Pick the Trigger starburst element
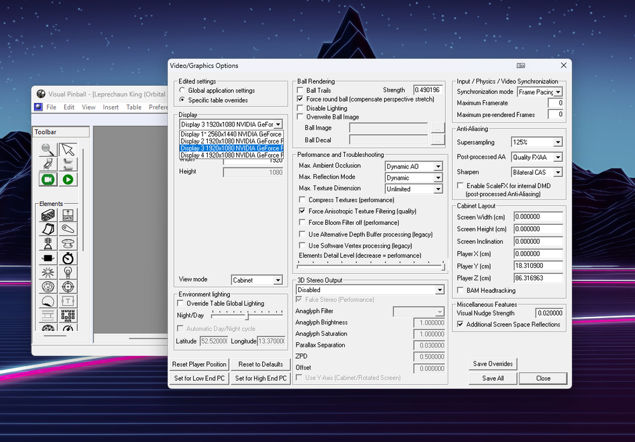The image size is (635, 442). point(48,272)
